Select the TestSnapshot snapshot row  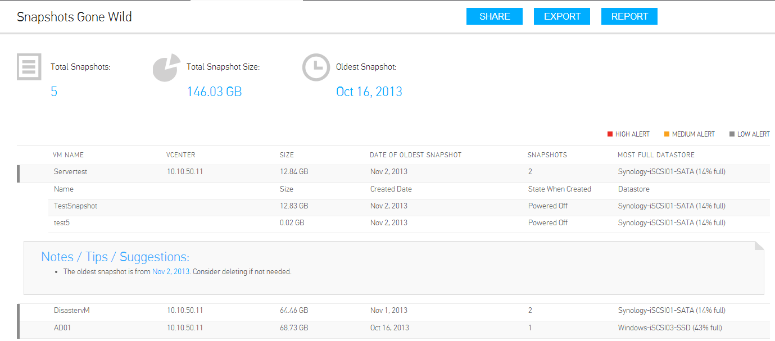pos(75,206)
